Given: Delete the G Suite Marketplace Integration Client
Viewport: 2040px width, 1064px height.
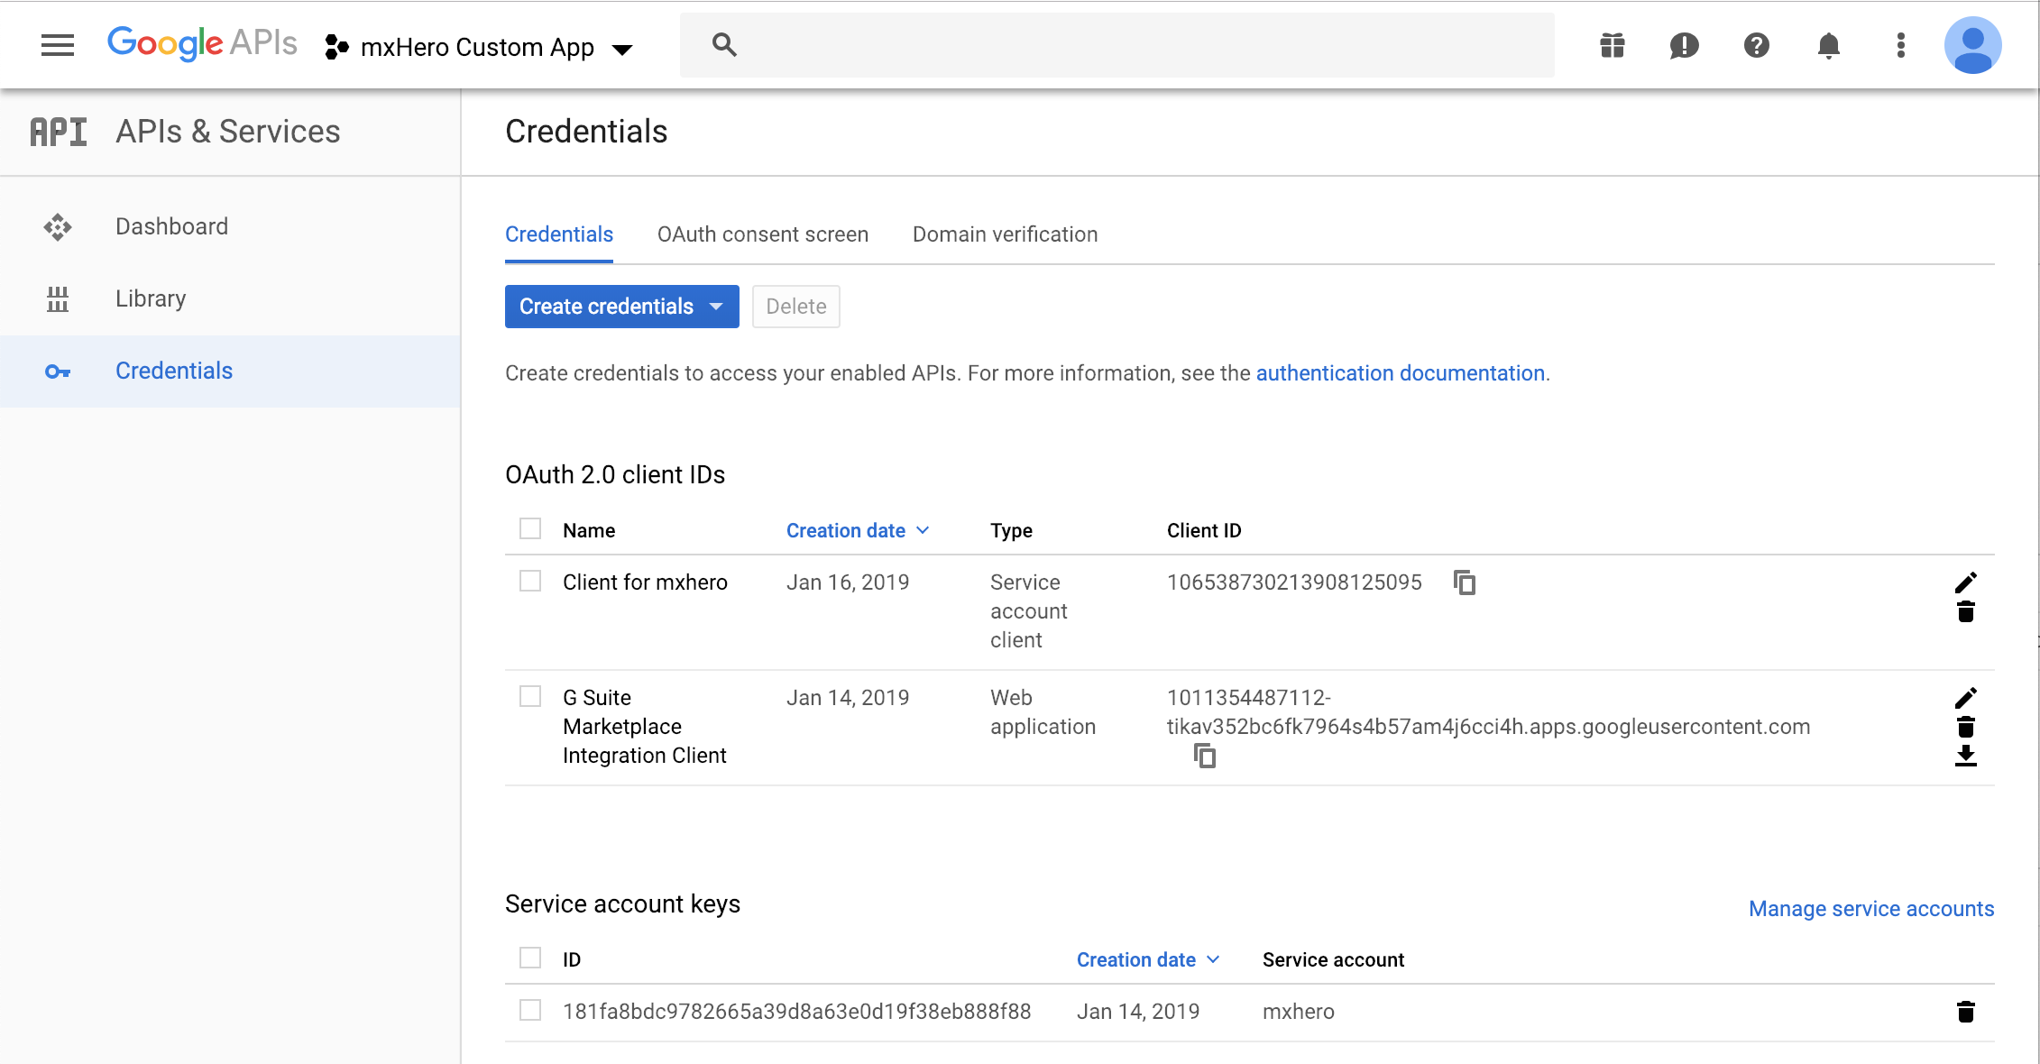Looking at the screenshot, I should pyautogui.click(x=1965, y=727).
